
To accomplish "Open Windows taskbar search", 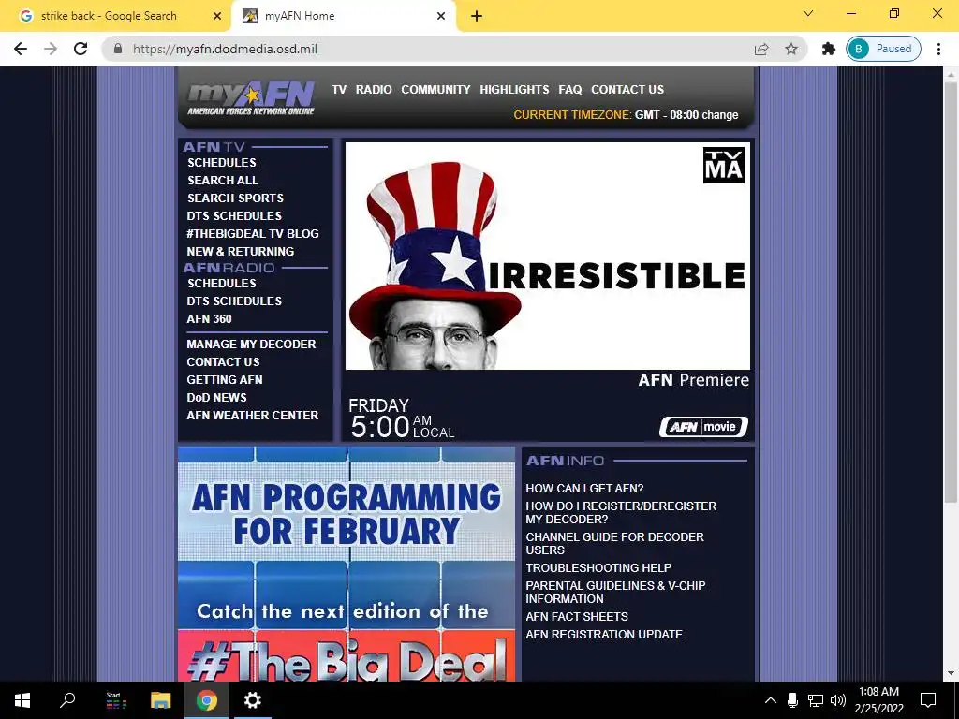I will (x=67, y=700).
